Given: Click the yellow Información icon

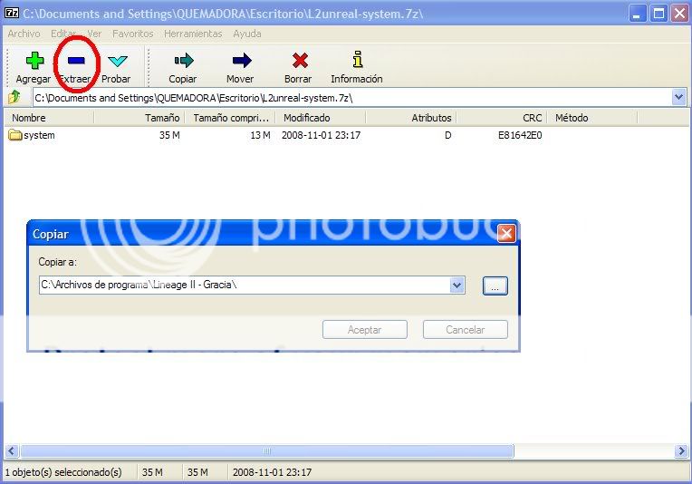Looking at the screenshot, I should tap(358, 60).
